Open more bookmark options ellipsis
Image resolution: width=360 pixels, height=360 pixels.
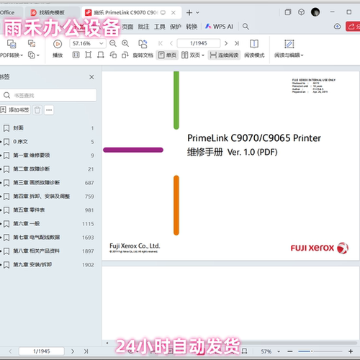click(x=49, y=110)
